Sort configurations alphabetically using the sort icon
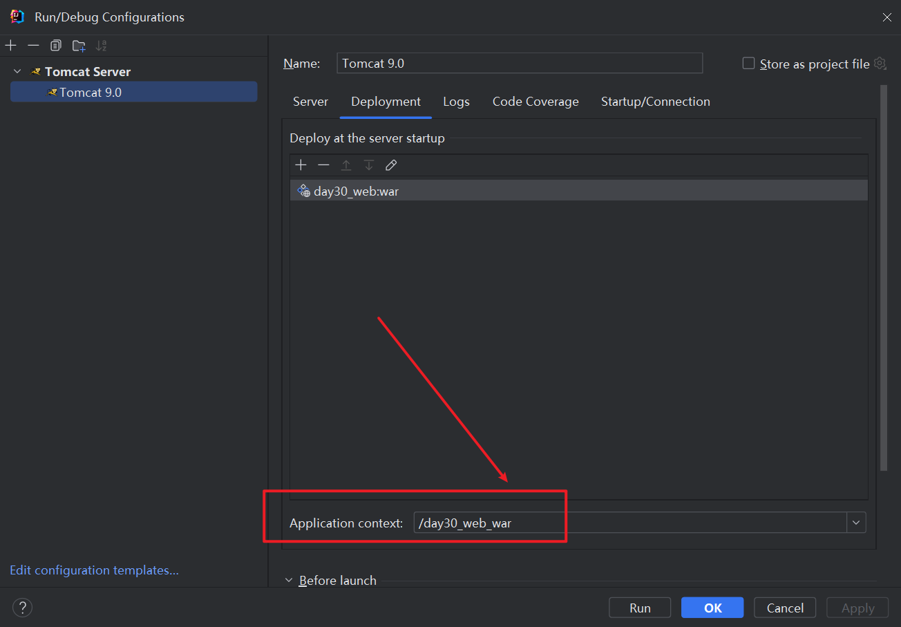This screenshot has width=901, height=627. tap(102, 46)
